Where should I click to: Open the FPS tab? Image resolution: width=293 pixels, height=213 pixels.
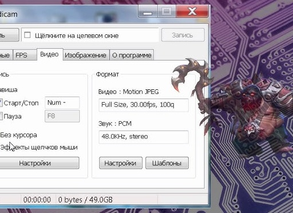(25, 55)
